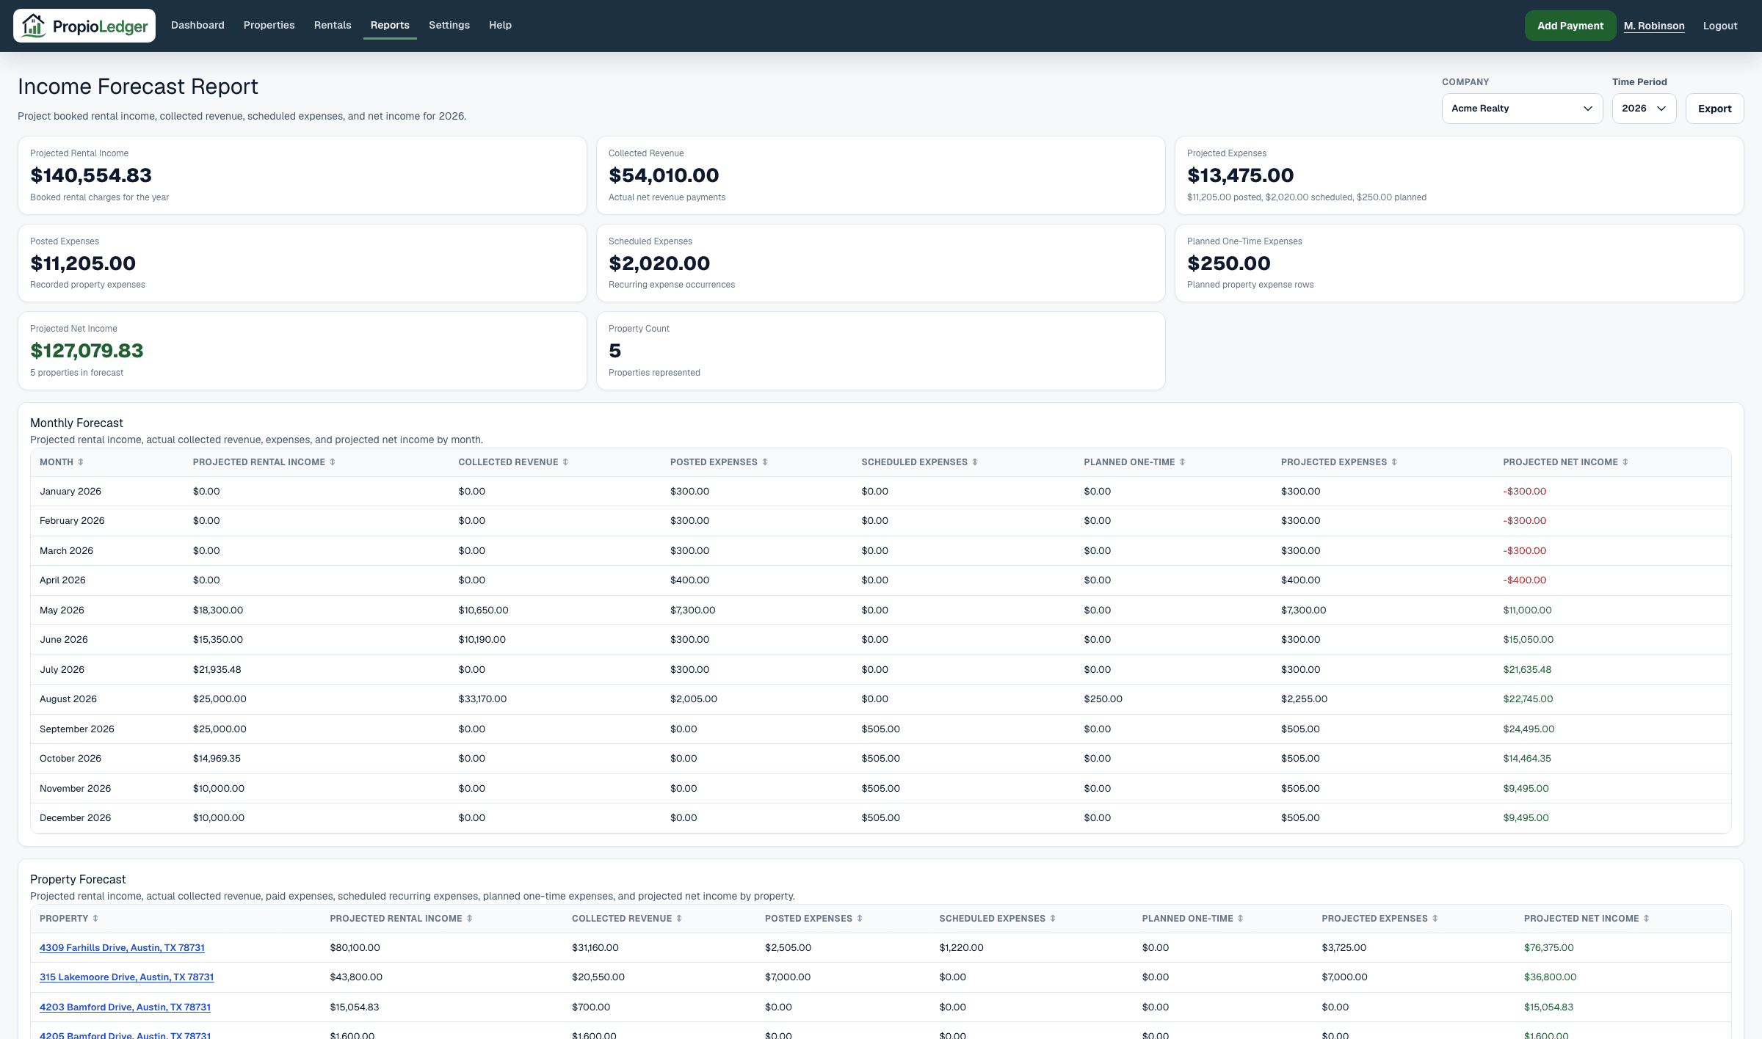Viewport: 1762px width, 1039px height.
Task: Sort property table by Scheduled Expenses
Action: [997, 919]
